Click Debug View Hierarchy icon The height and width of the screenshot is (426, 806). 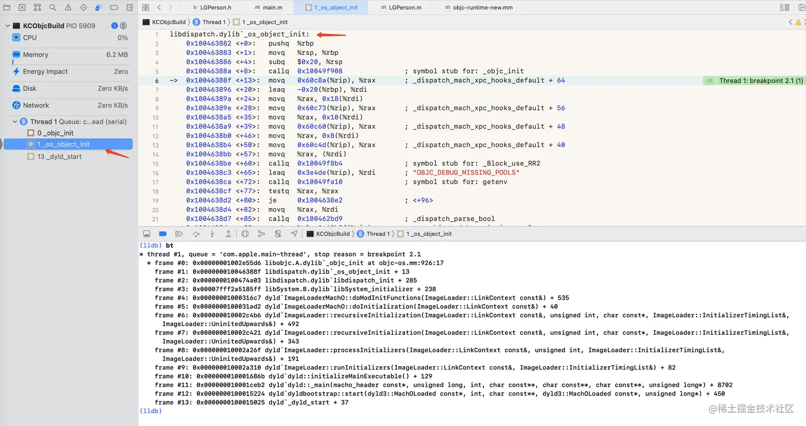click(x=245, y=234)
